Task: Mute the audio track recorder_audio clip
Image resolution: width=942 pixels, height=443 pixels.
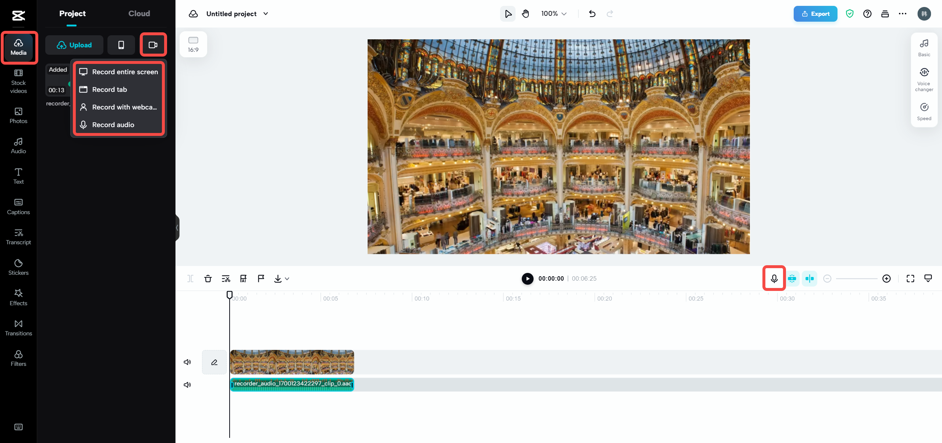Action: click(187, 385)
